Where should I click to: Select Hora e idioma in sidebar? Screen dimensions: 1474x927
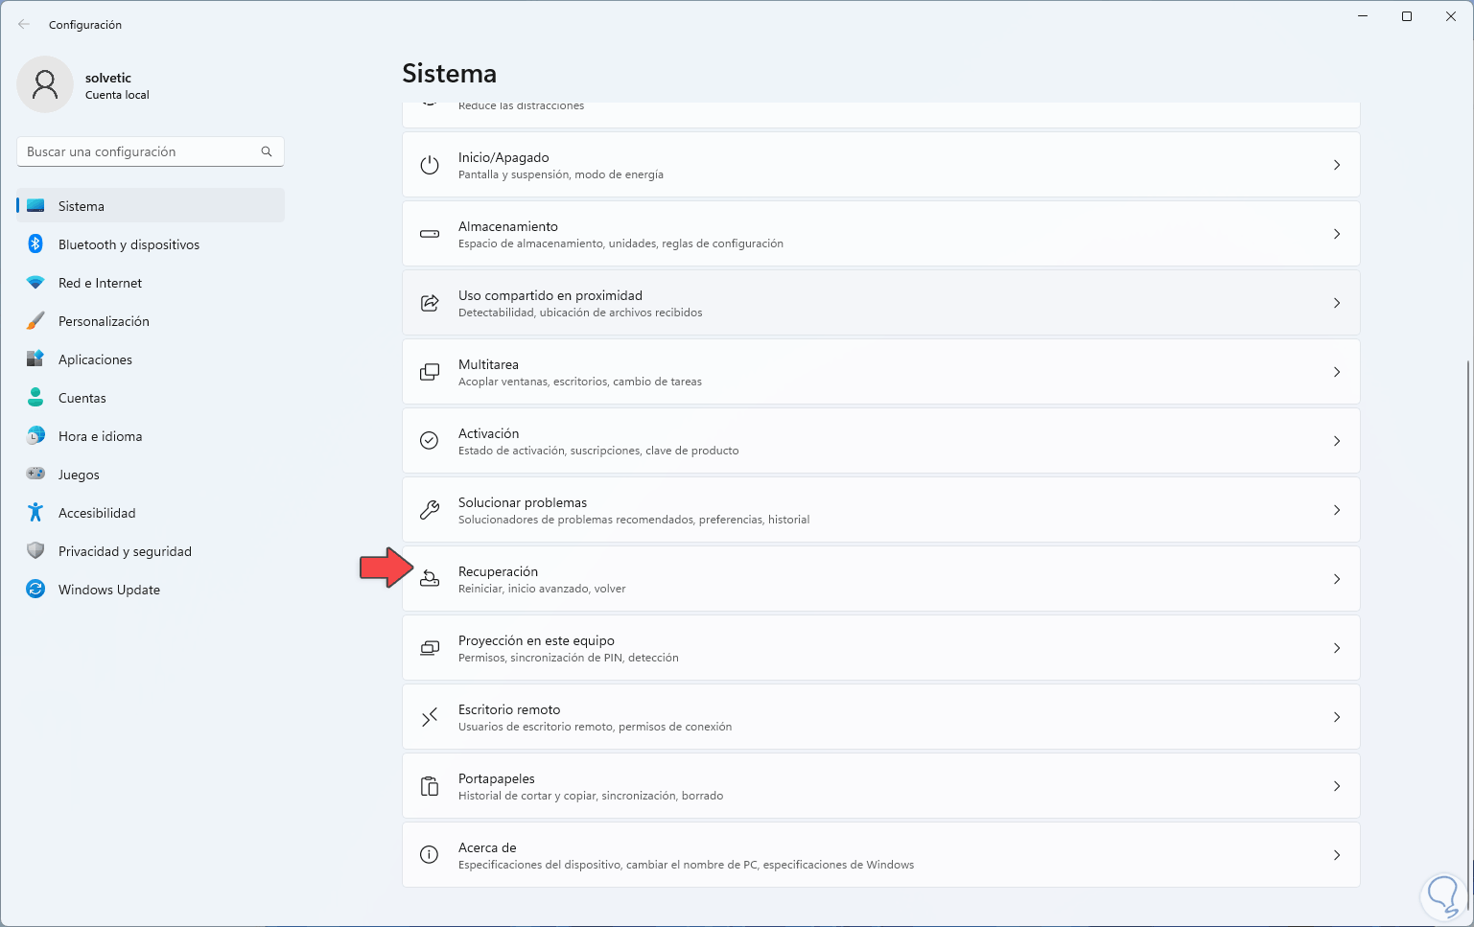click(100, 436)
